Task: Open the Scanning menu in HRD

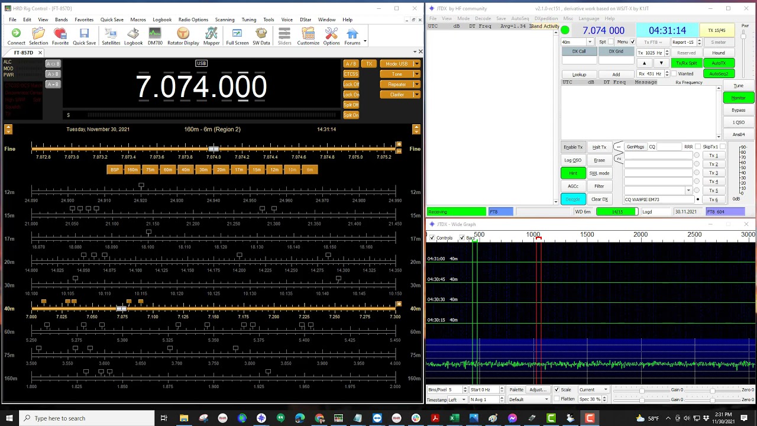Action: pyautogui.click(x=225, y=20)
